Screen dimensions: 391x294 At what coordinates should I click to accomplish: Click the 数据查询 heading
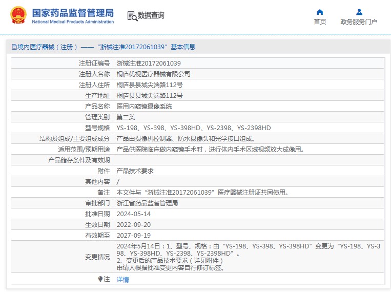pos(151,15)
